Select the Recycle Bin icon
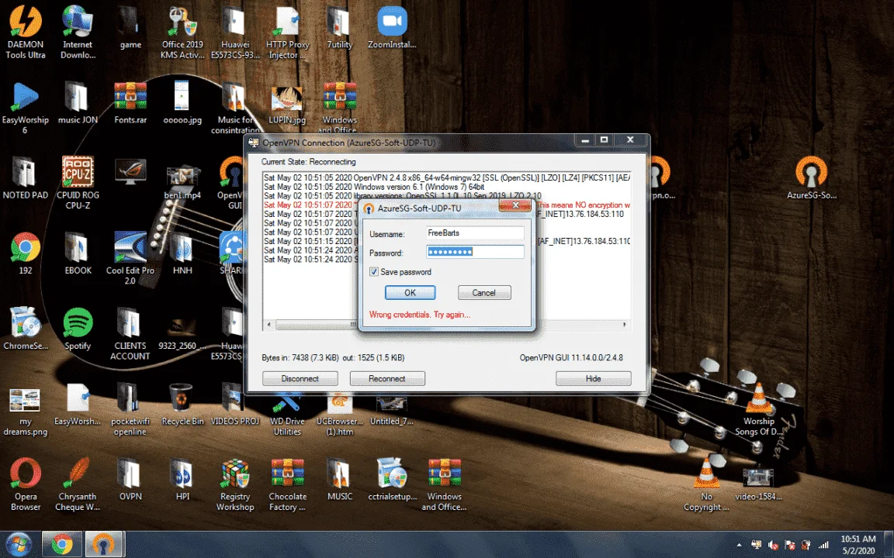This screenshot has width=894, height=558. point(182,405)
